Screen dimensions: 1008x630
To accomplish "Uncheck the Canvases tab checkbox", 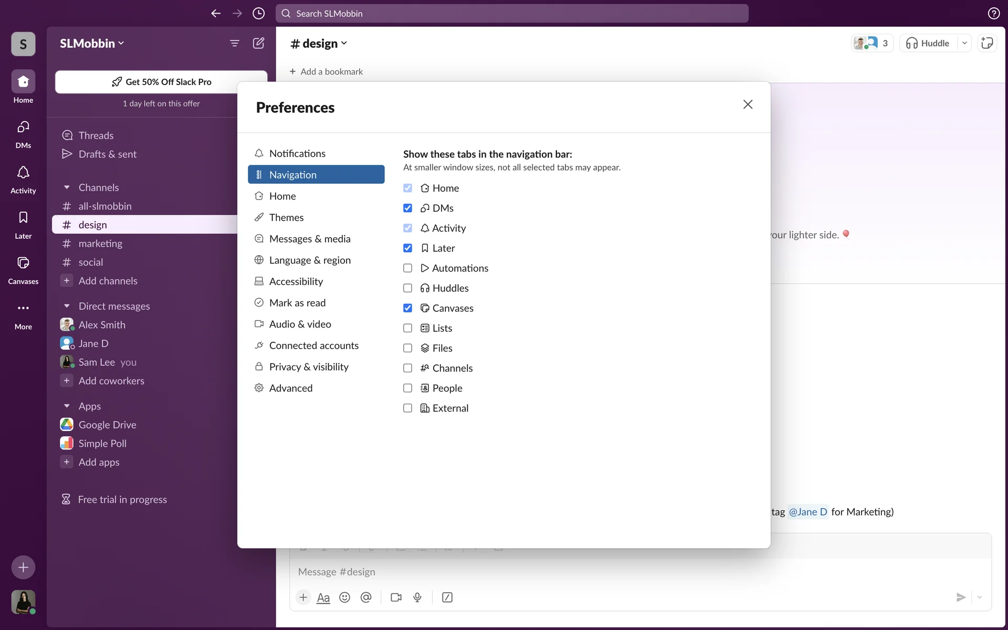I will click(407, 308).
